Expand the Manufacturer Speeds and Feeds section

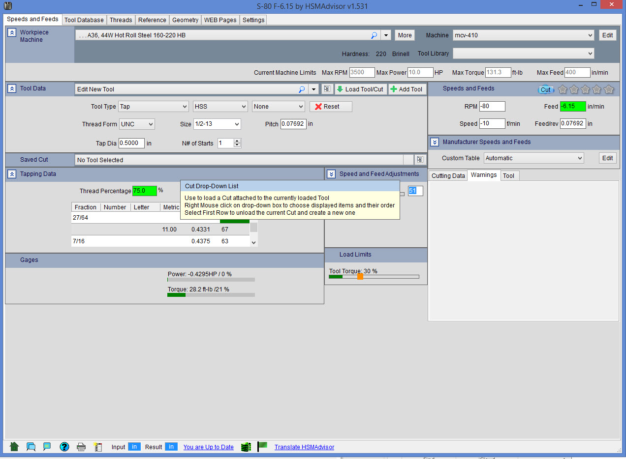pyautogui.click(x=435, y=142)
